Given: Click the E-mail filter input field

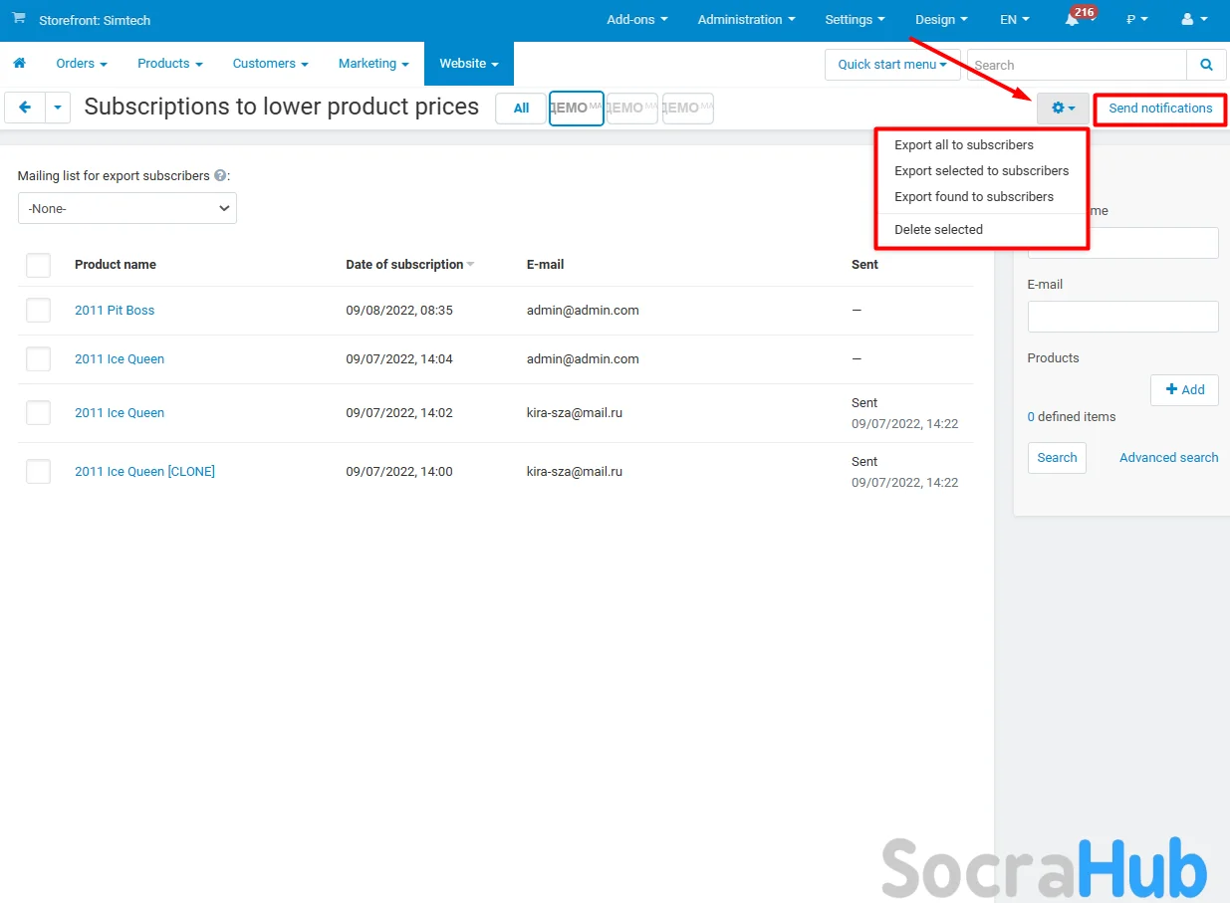Looking at the screenshot, I should coord(1122,317).
